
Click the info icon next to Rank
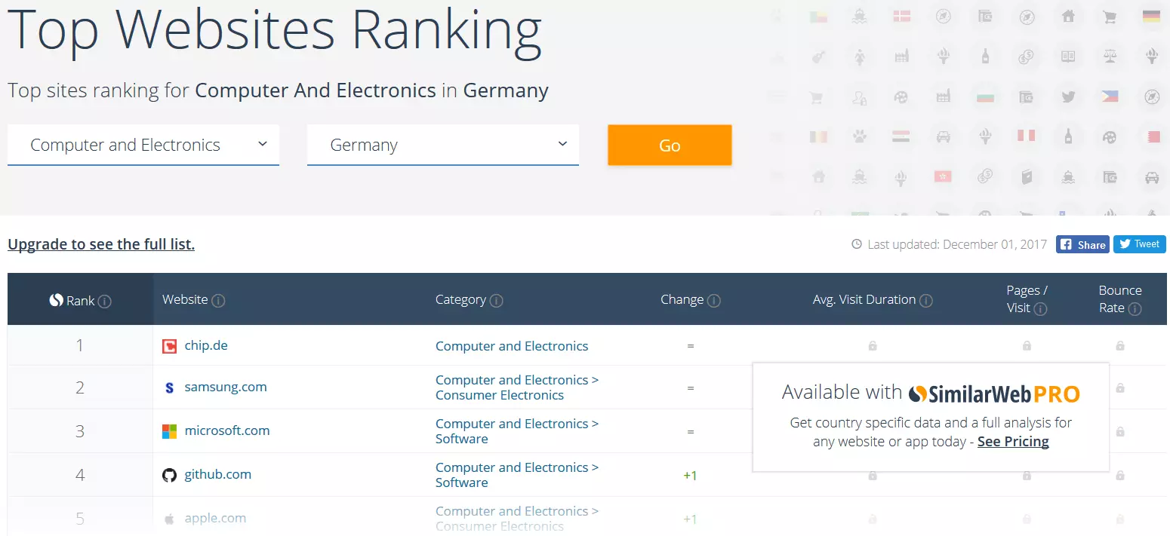[x=105, y=302]
